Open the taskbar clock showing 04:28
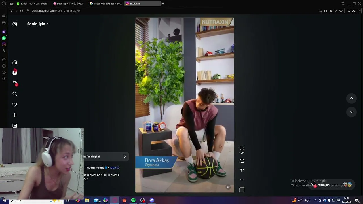Viewport: 363px width, 204px height. pyautogui.click(x=347, y=200)
